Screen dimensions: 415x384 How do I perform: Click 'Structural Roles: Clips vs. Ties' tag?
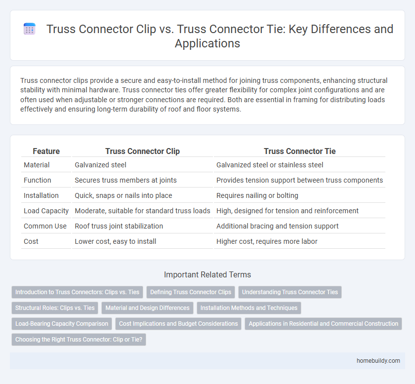pos(55,308)
